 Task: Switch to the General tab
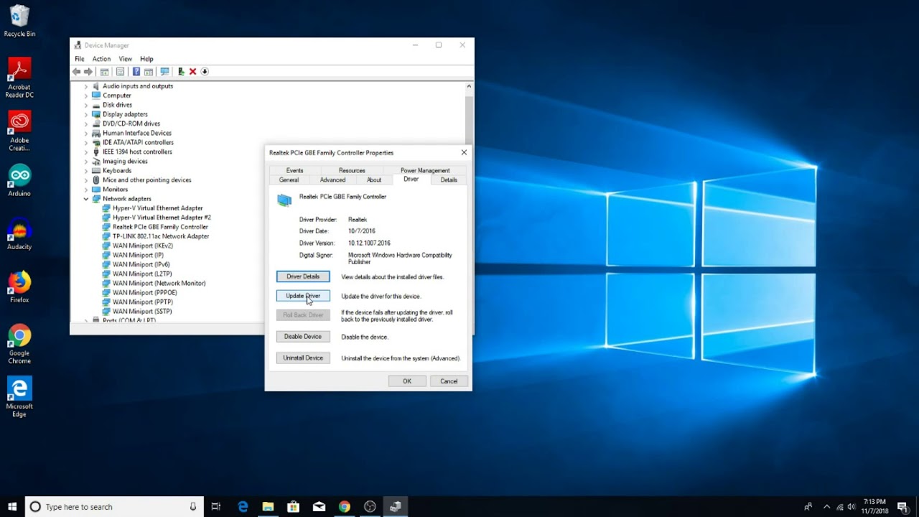289,180
